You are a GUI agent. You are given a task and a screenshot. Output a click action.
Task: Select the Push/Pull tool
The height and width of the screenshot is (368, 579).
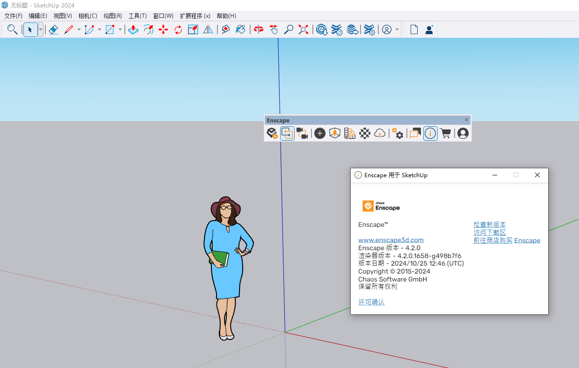tap(133, 30)
